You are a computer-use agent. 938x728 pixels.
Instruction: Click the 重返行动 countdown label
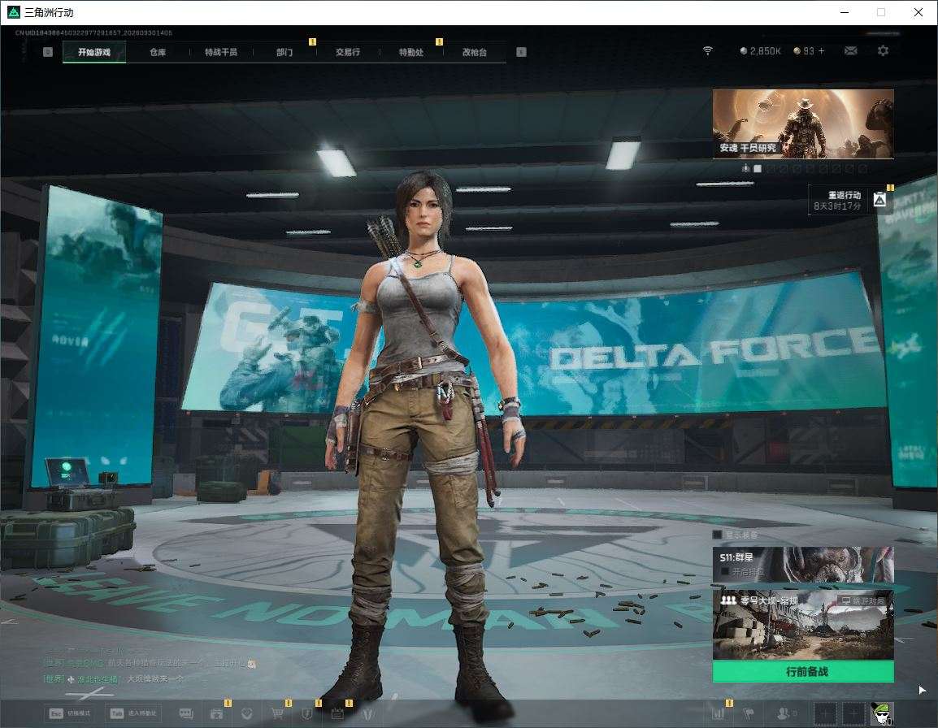point(837,201)
